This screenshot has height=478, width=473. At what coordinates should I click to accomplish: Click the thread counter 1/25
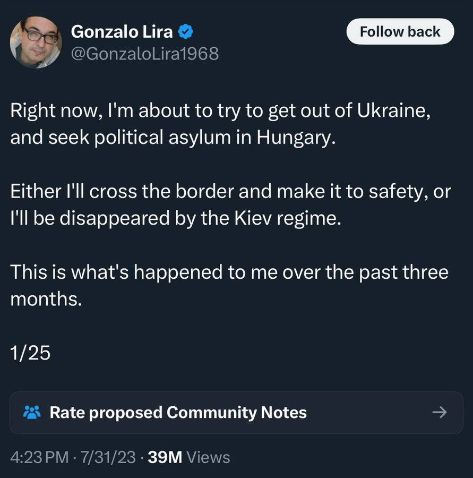pos(30,353)
